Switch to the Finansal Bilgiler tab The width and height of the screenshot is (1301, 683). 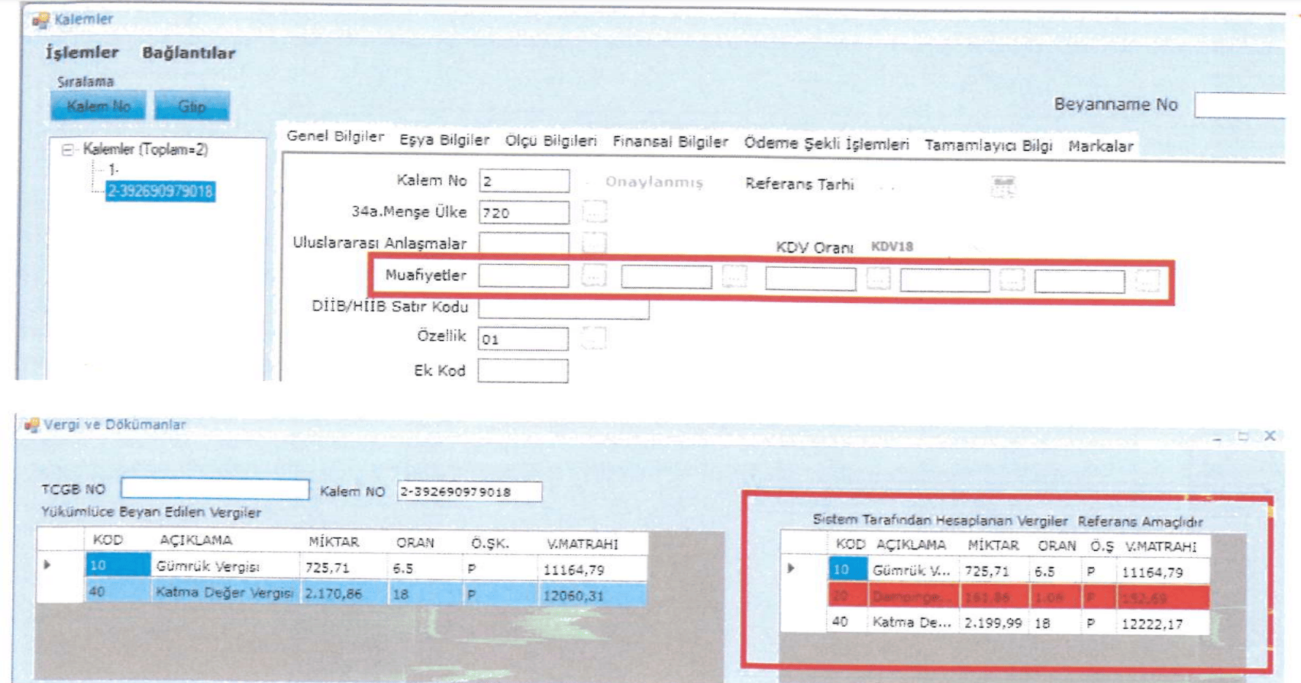(670, 142)
